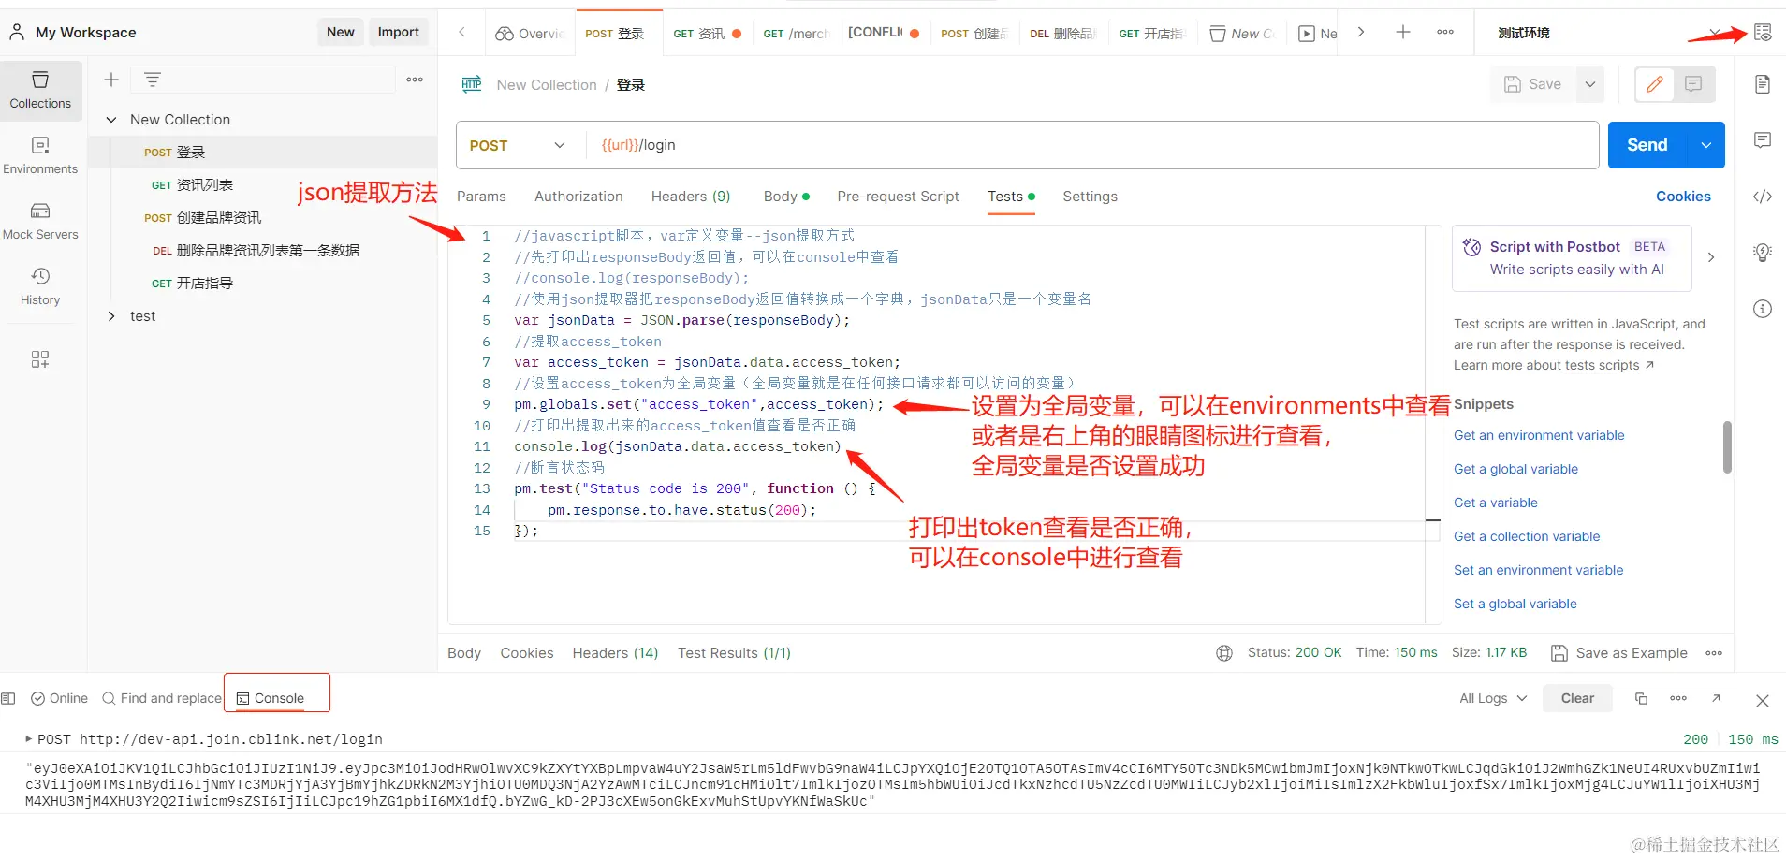1786x860 pixels.
Task: Open the Environments sidebar panel
Action: pyautogui.click(x=40, y=155)
